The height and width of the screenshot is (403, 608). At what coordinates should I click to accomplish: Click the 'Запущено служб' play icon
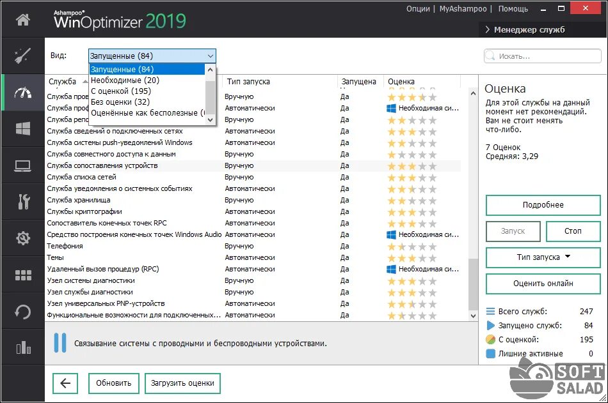coord(490,325)
